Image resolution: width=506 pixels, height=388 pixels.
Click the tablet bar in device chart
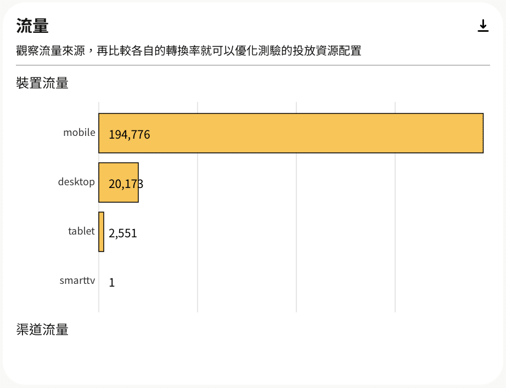(x=102, y=232)
